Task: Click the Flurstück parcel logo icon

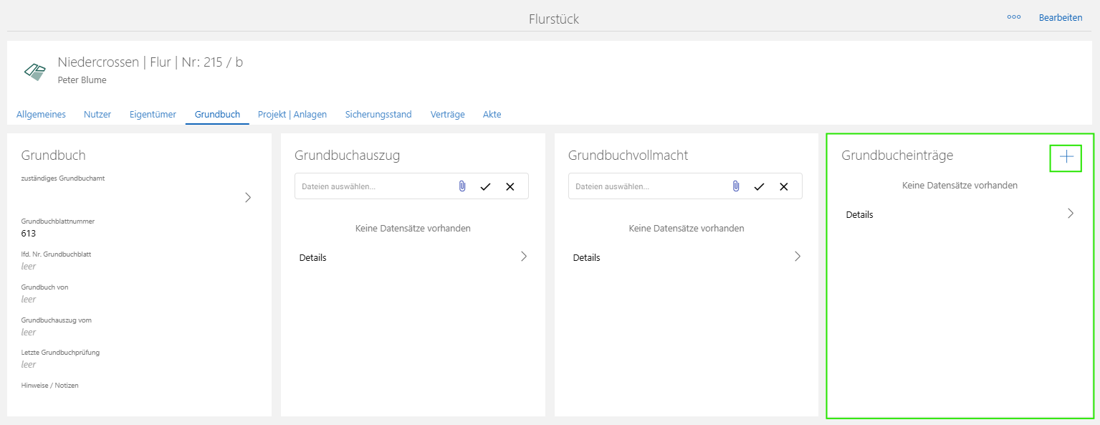Action: (35, 71)
